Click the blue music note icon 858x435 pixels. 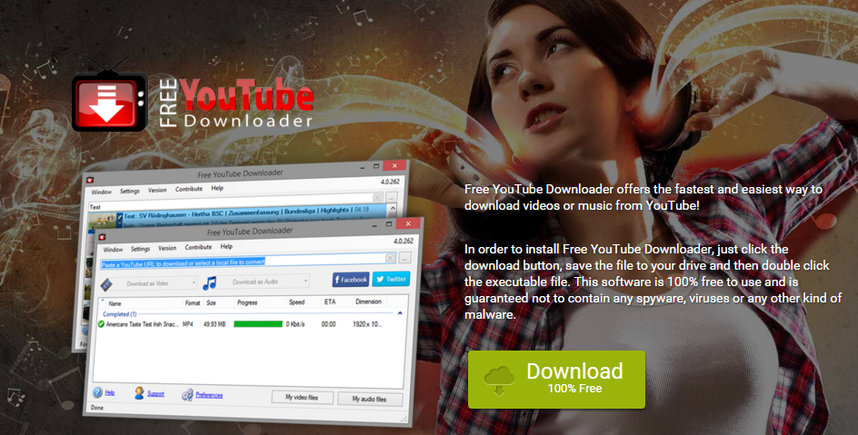coord(210,282)
